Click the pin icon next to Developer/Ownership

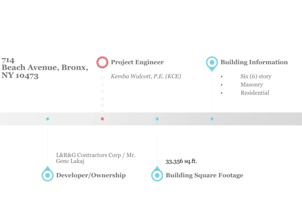click(x=48, y=175)
